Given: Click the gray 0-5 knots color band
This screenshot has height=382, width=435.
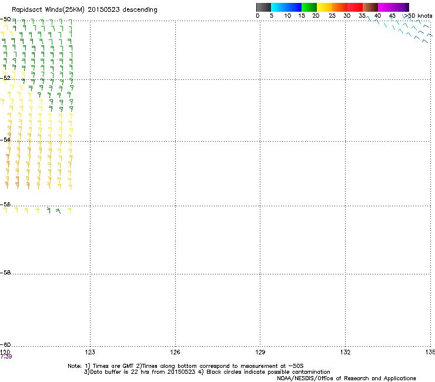Looking at the screenshot, I should pos(263,7).
